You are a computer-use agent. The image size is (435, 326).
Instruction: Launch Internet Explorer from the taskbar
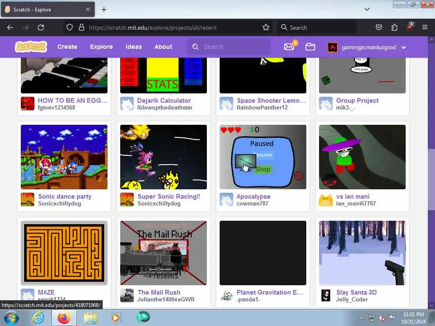pos(38,318)
